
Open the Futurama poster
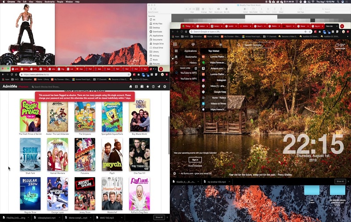coord(85,154)
